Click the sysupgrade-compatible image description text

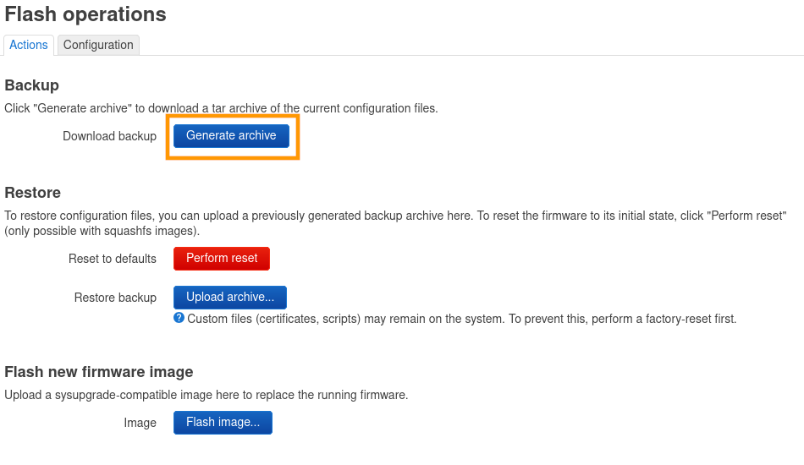(x=206, y=395)
